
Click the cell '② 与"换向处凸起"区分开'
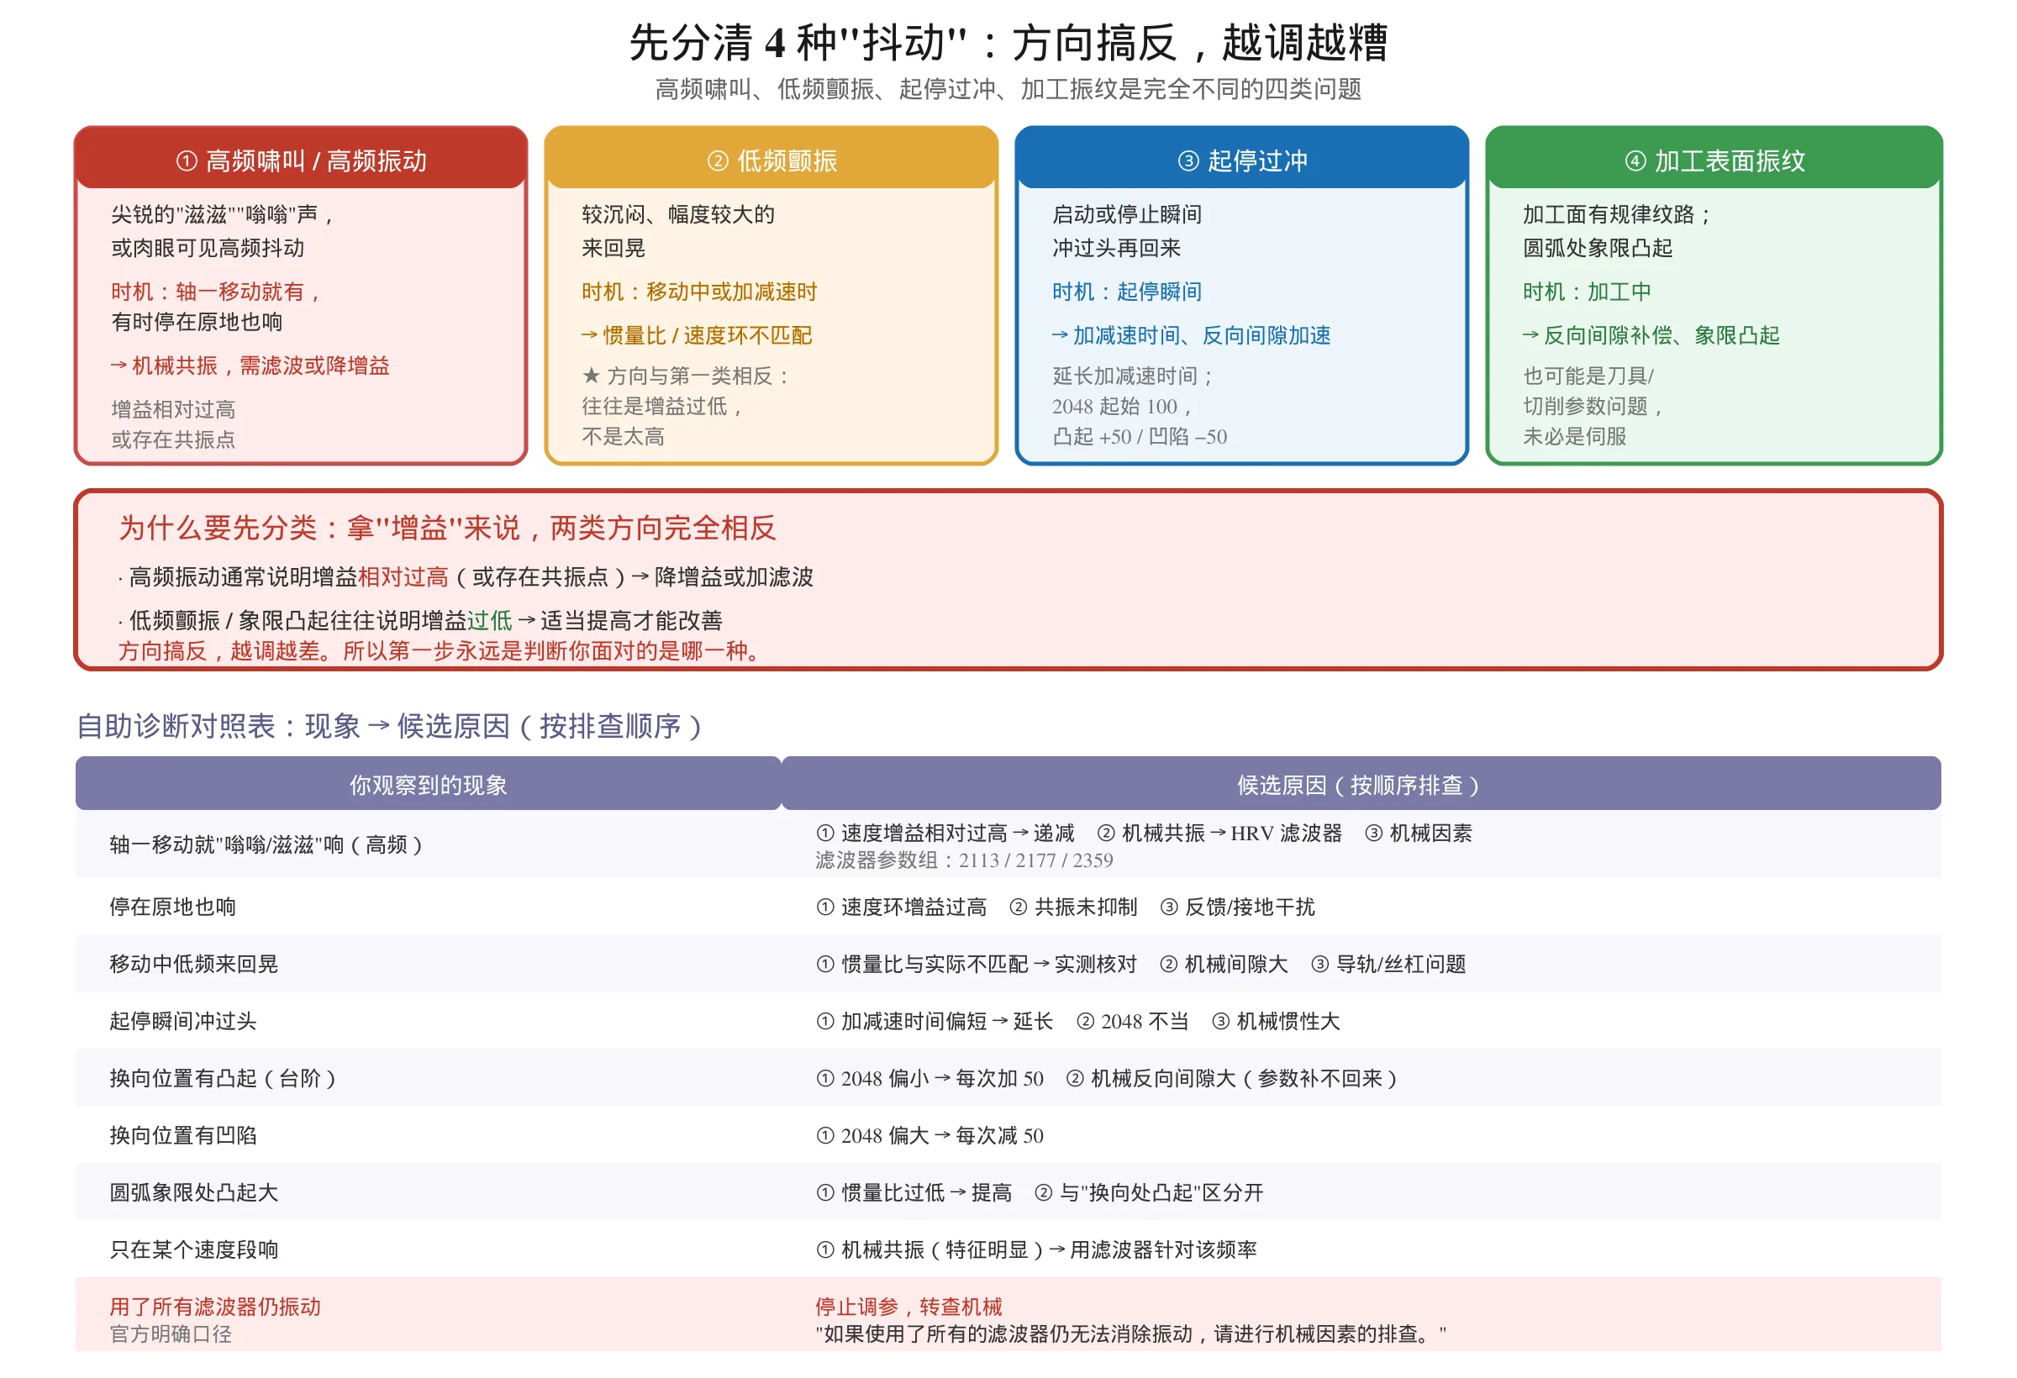coord(1148,1192)
